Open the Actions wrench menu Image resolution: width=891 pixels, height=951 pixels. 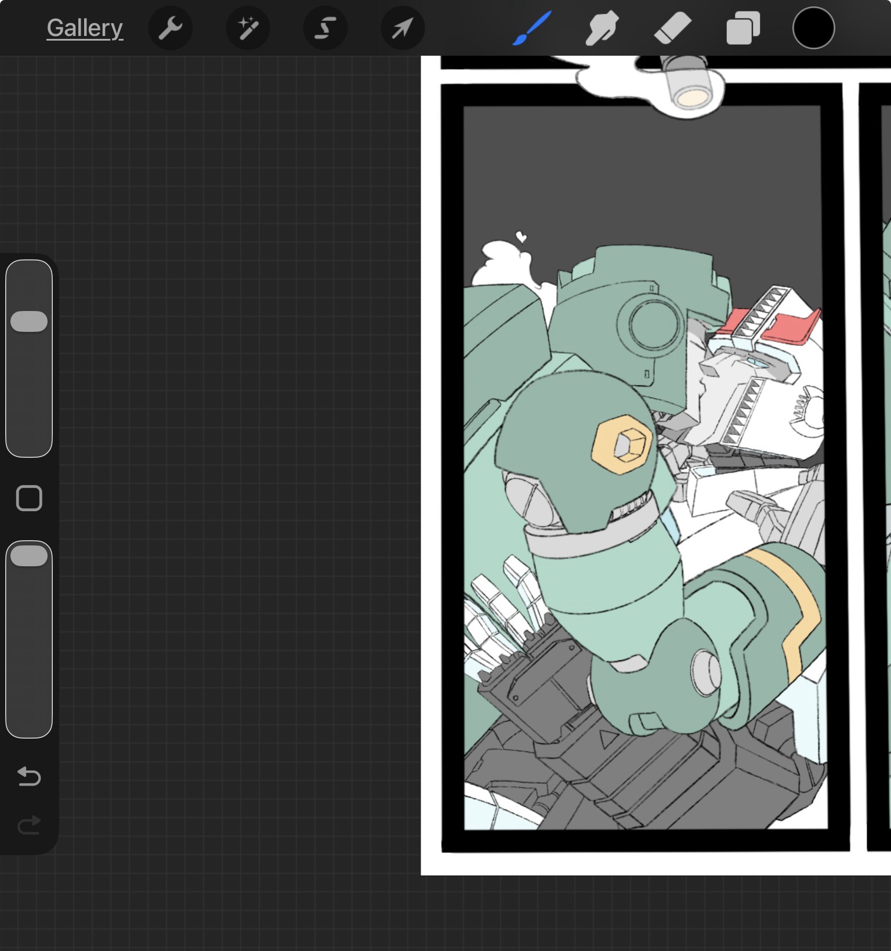[171, 28]
